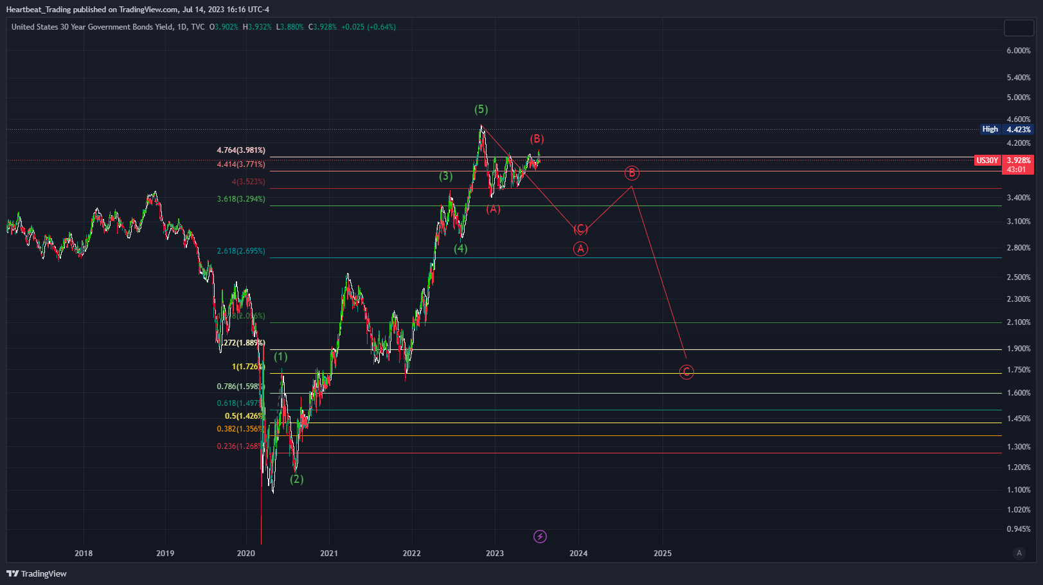Select green wave label (3)

[x=446, y=176]
